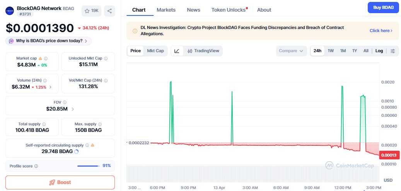Screen dimensions: 401x191
Task: Select Price chart mode
Action: 136,51
